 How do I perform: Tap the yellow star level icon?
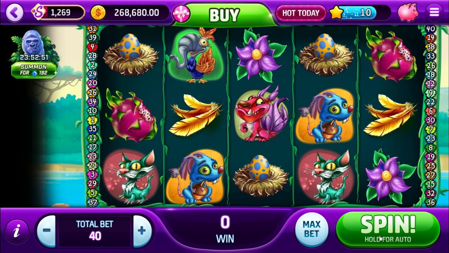pyautogui.click(x=336, y=13)
